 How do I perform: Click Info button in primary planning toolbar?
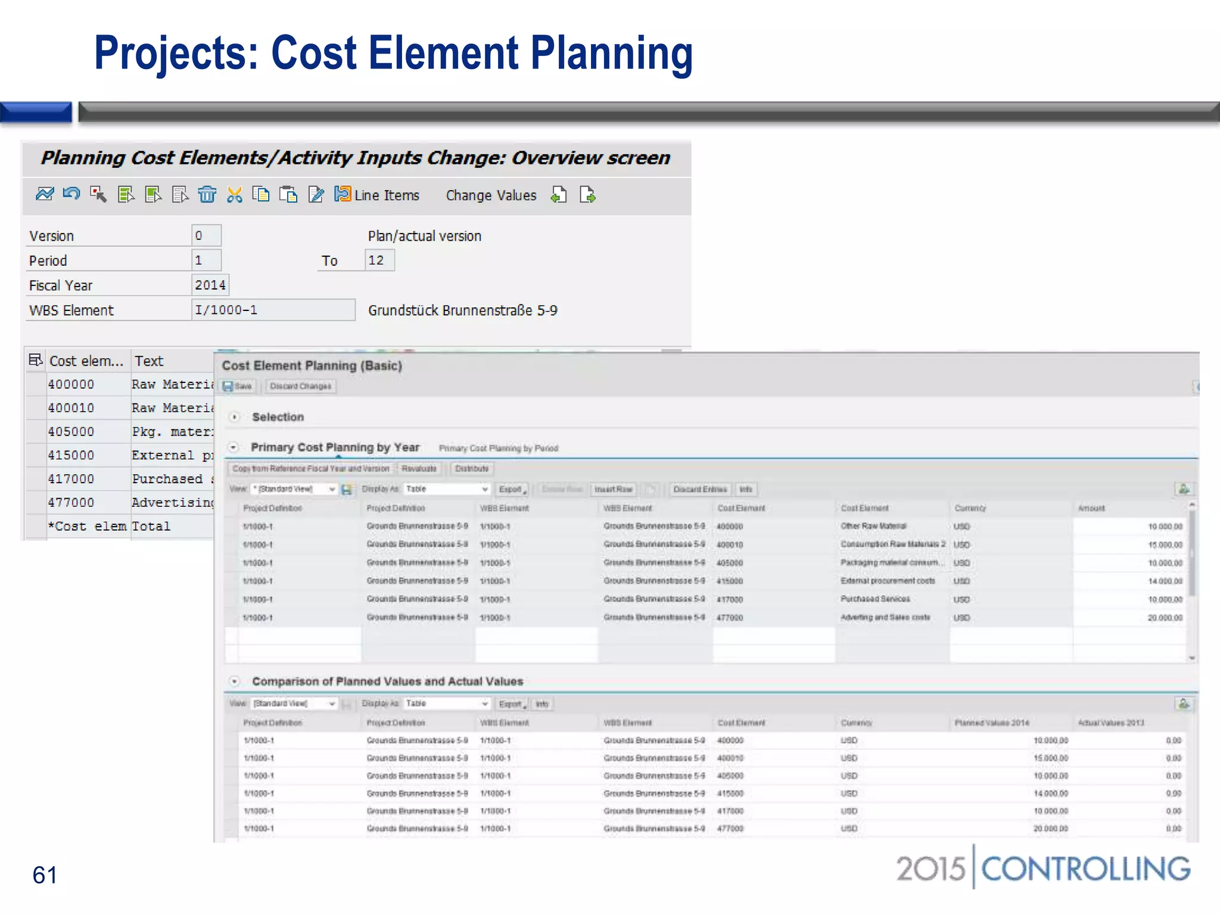(x=746, y=489)
